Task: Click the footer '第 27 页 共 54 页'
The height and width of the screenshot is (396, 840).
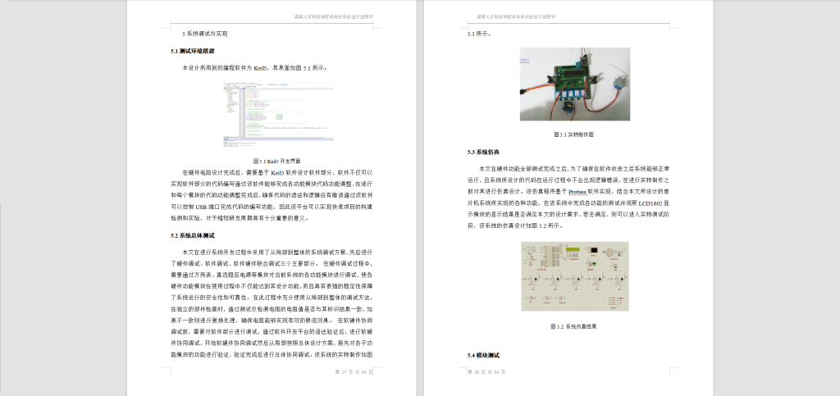Action: [x=353, y=372]
